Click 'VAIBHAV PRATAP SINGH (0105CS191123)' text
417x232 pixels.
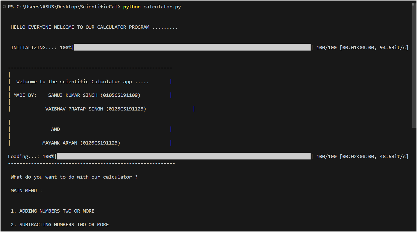tap(96, 109)
